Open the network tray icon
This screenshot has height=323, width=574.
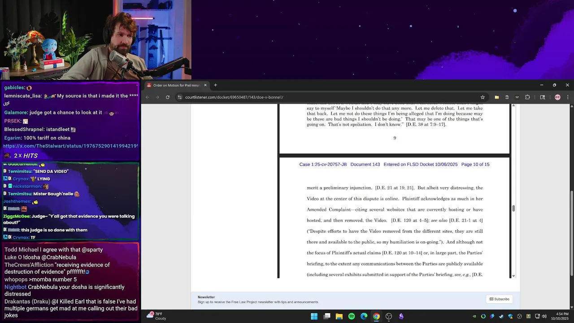click(x=537, y=316)
